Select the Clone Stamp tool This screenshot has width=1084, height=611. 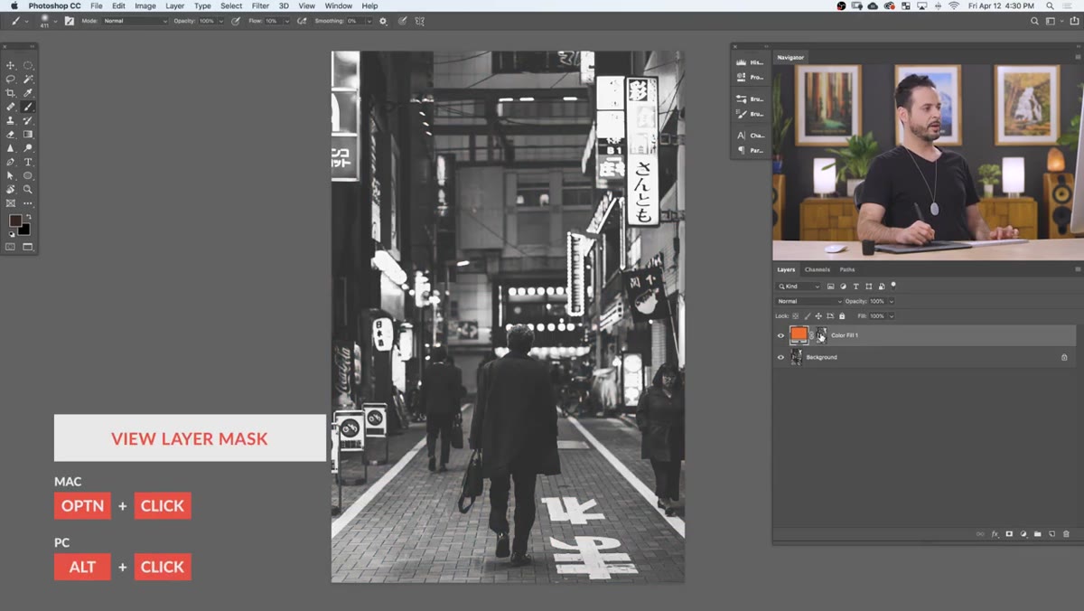click(x=11, y=120)
